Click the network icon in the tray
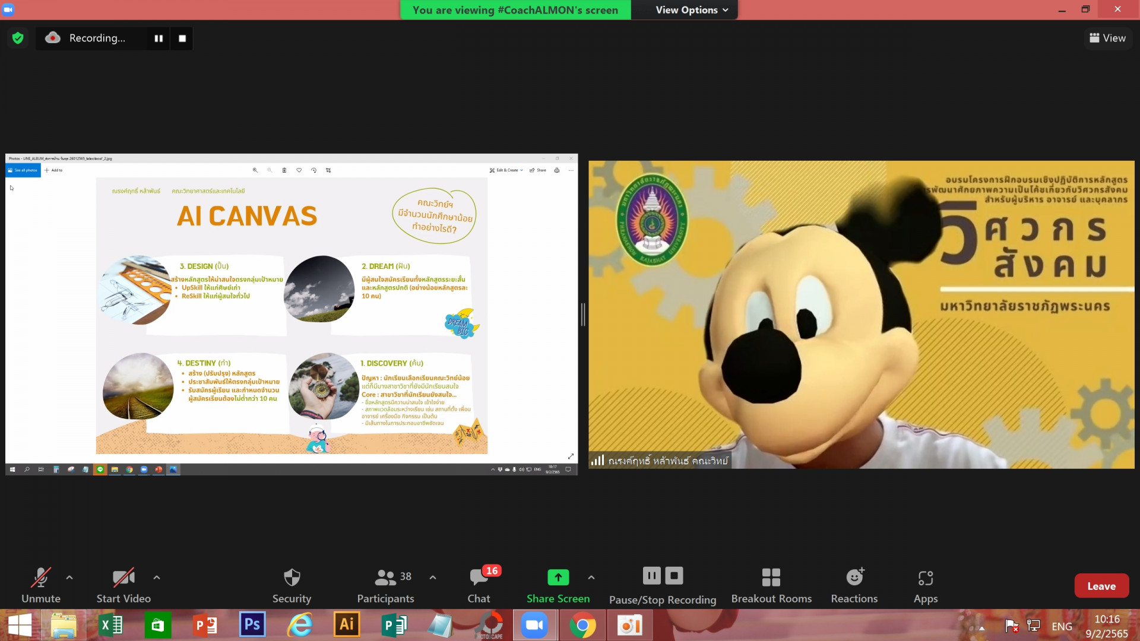 pos(1034,626)
